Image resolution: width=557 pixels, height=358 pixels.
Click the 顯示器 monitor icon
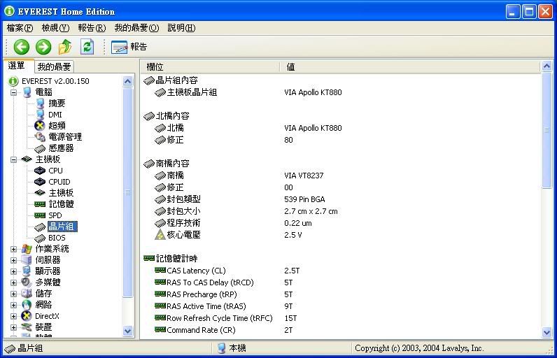point(27,271)
